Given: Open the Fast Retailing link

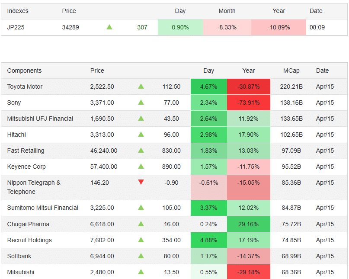Looking at the screenshot, I should click(26, 151).
